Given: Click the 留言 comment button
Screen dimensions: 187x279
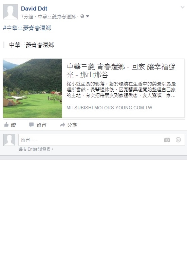Looking at the screenshot, I should (41, 125).
